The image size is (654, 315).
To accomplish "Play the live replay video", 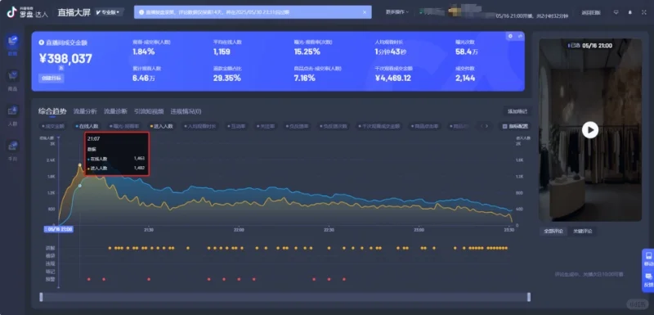I will [590, 130].
